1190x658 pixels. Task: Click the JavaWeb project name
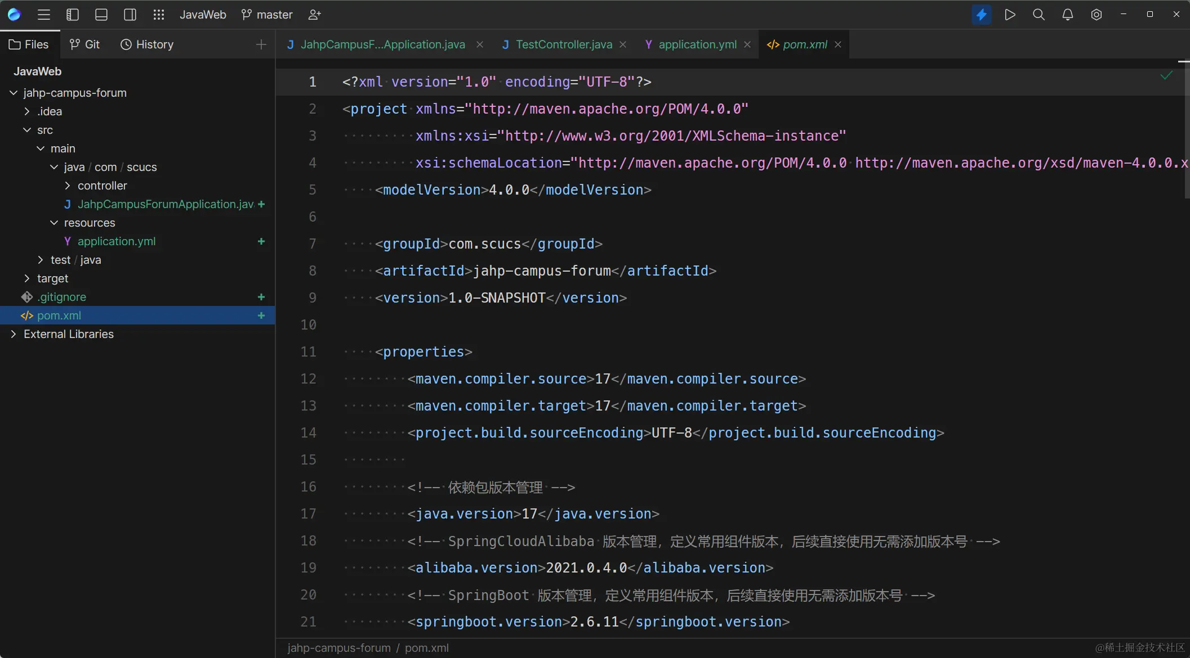203,15
